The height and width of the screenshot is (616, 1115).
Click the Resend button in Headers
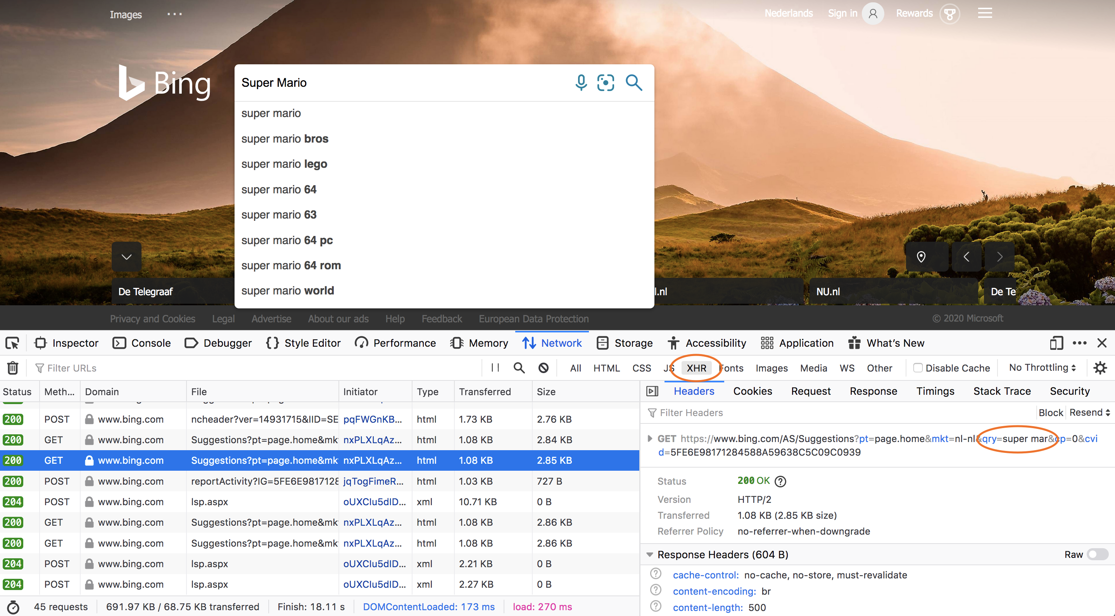(1086, 413)
